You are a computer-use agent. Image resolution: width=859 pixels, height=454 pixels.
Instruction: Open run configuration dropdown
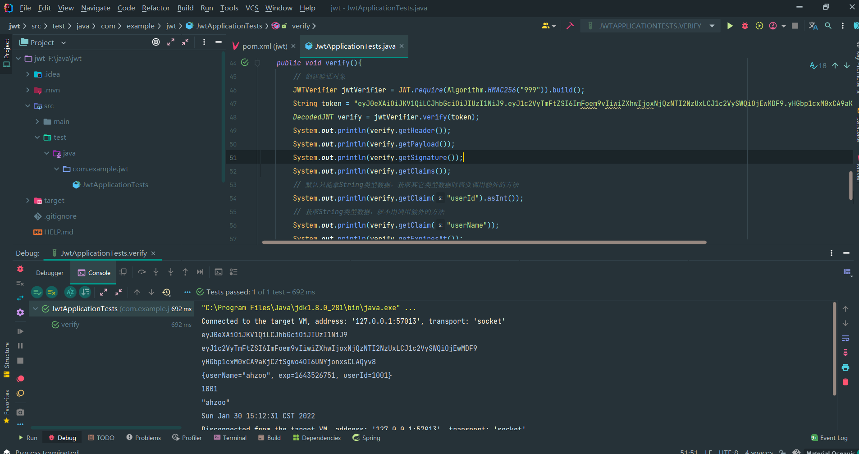712,26
